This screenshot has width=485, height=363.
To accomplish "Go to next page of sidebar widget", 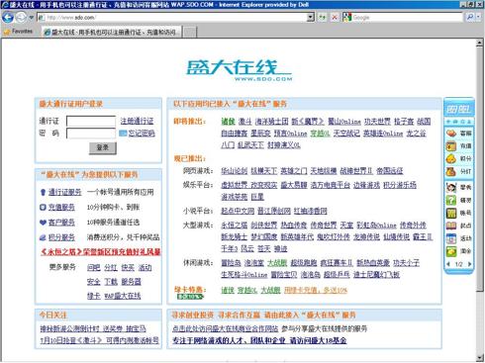I will (469, 264).
